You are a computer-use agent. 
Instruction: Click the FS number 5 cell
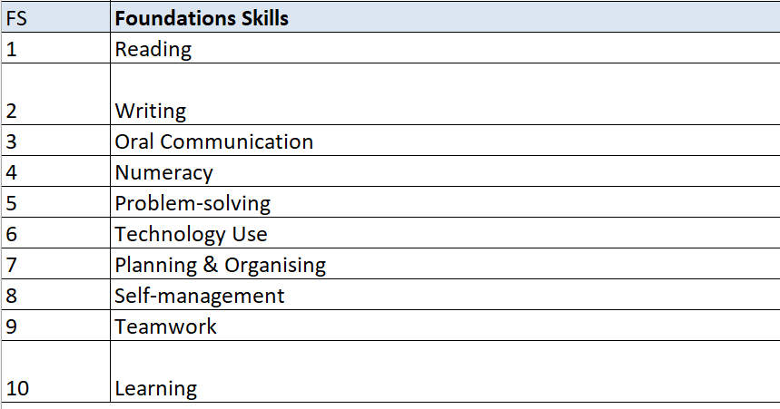(54, 203)
